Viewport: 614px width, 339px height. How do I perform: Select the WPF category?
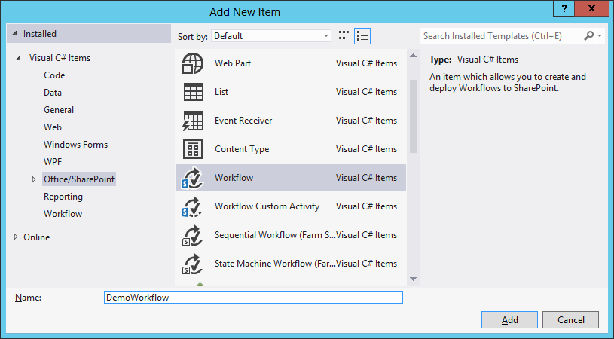coord(53,162)
